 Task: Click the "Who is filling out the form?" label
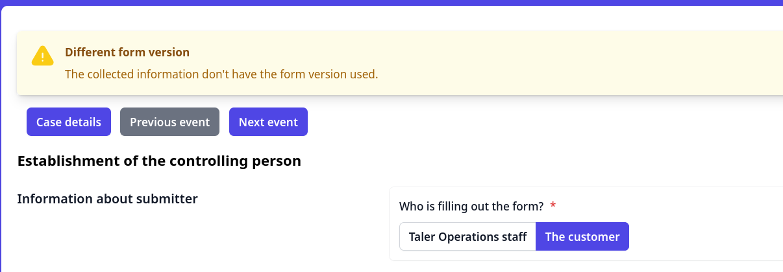[471, 207]
